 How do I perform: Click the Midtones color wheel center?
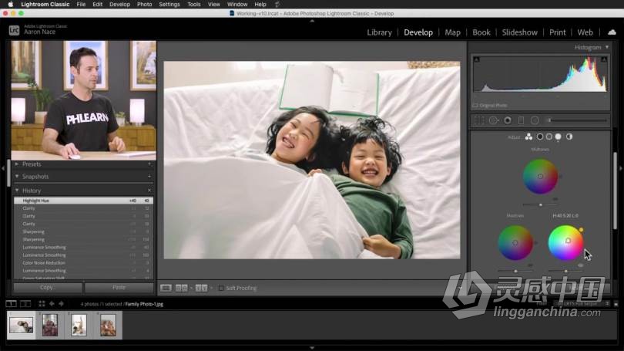540,176
